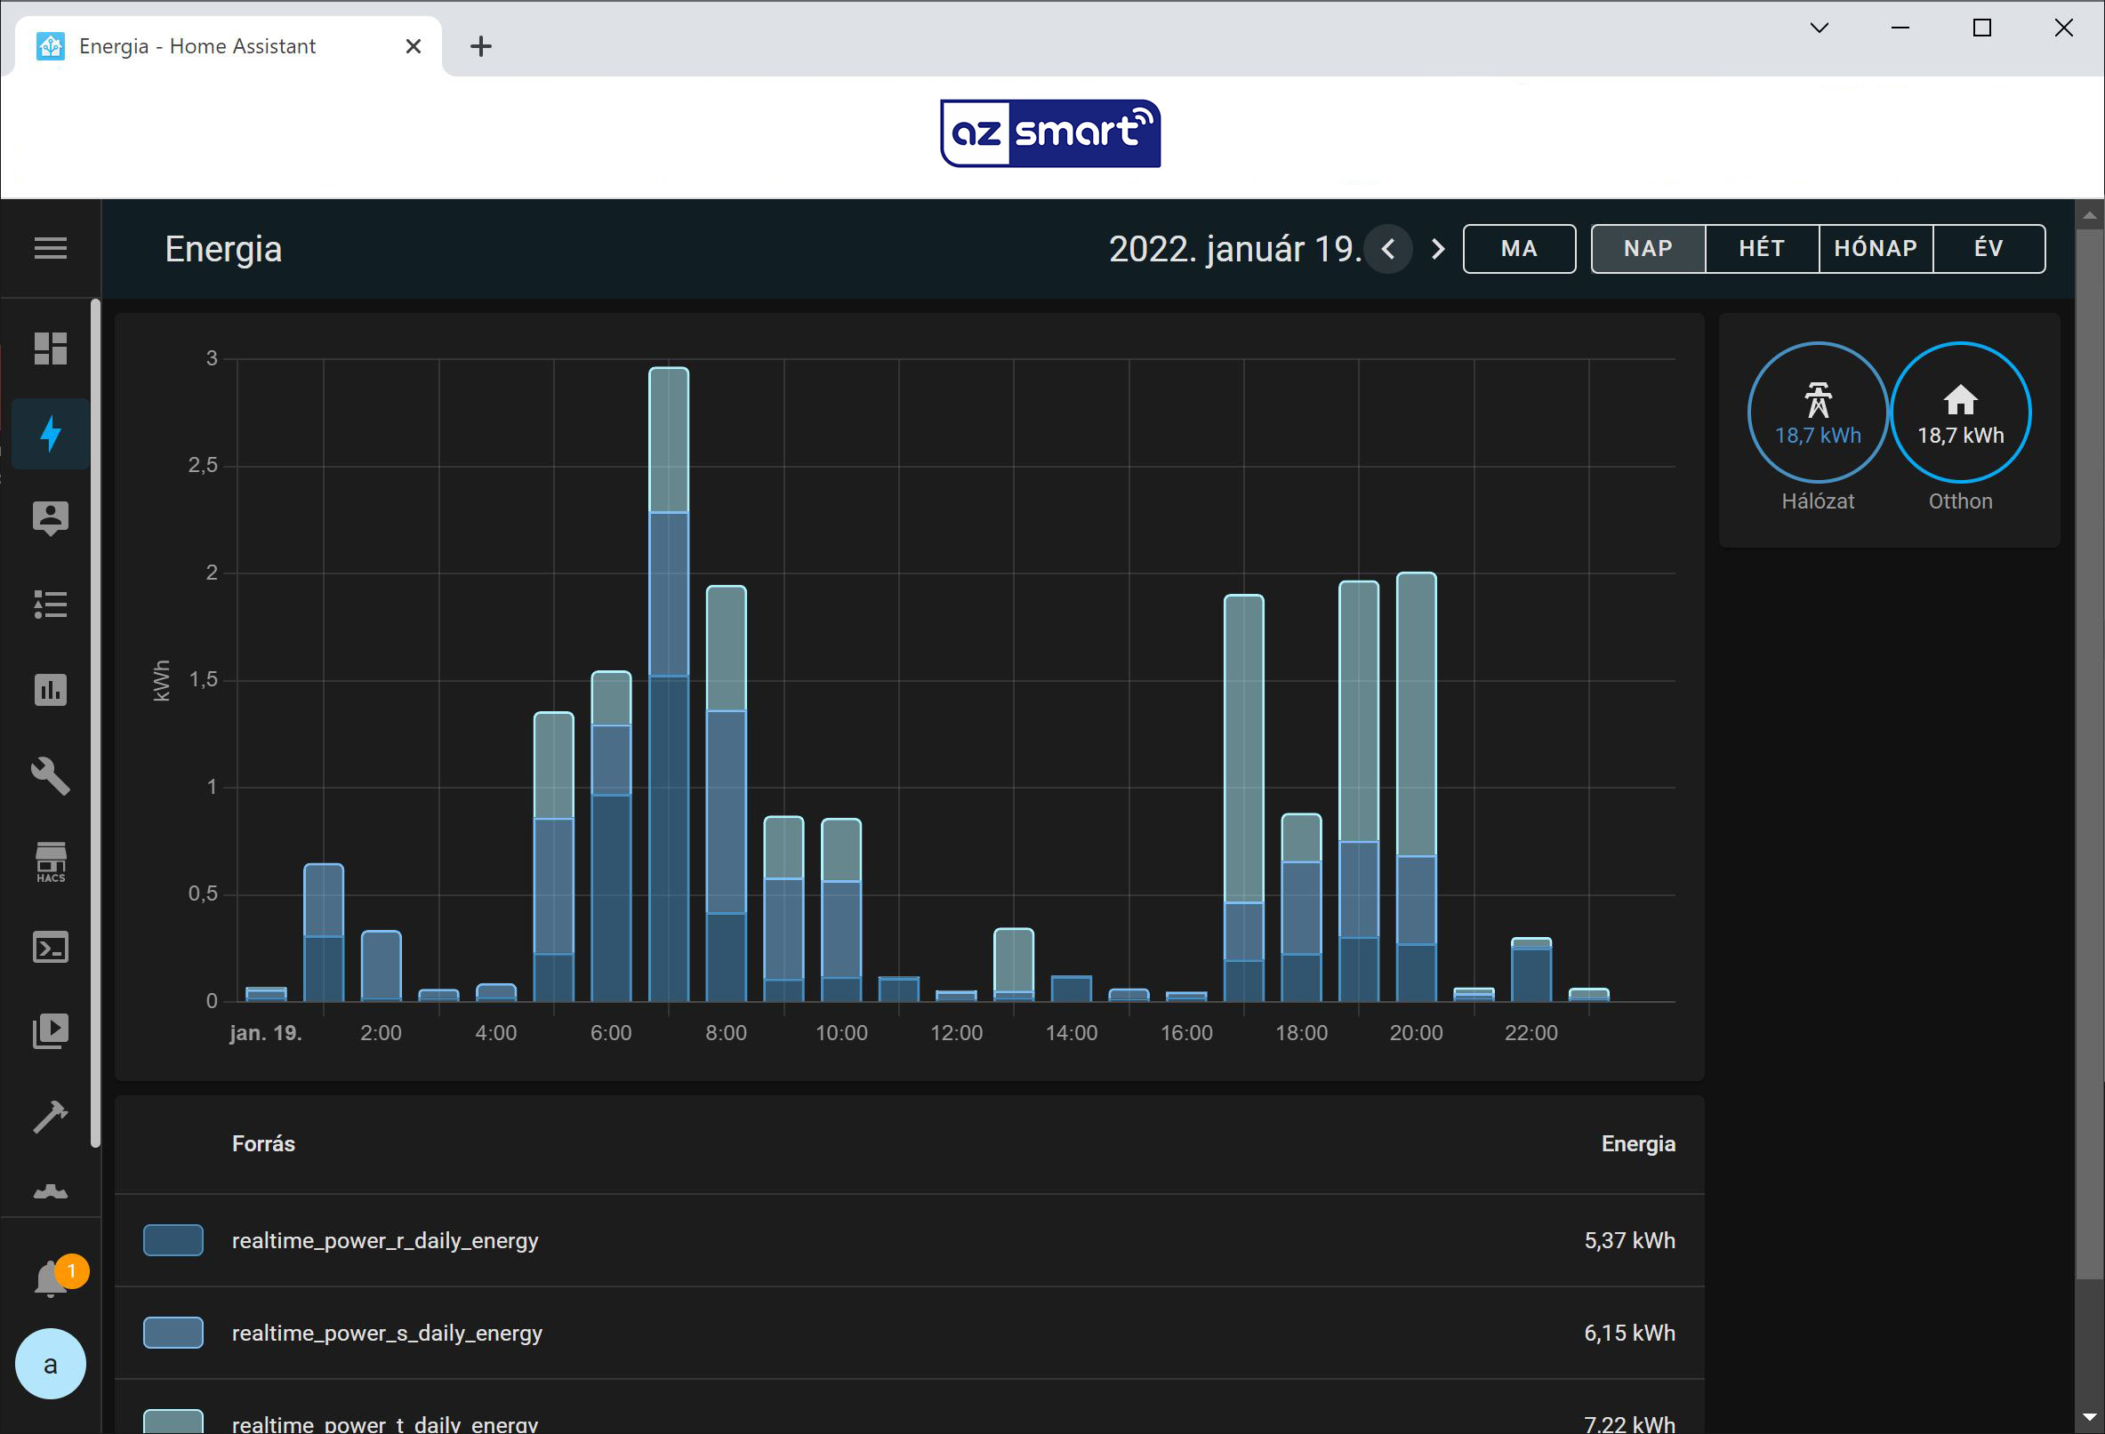Viewport: 2105px width, 1434px height.
Task: Go to next day with right chevron
Action: 1437,249
